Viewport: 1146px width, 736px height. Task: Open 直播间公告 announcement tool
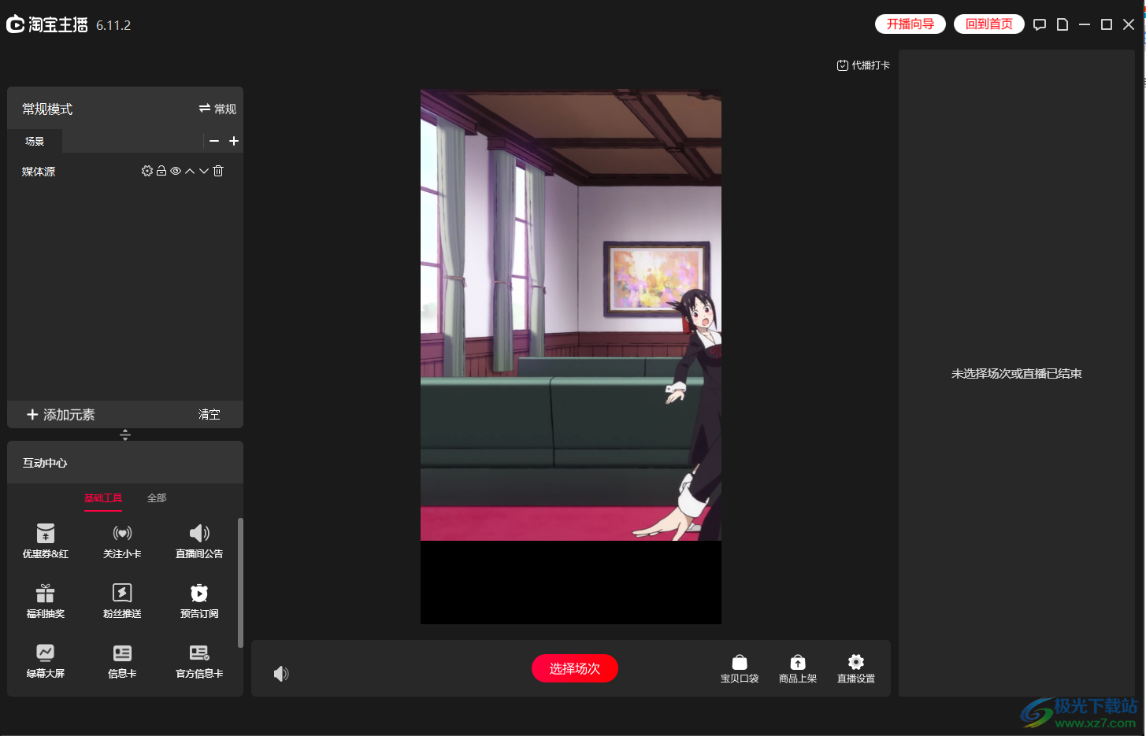[199, 541]
